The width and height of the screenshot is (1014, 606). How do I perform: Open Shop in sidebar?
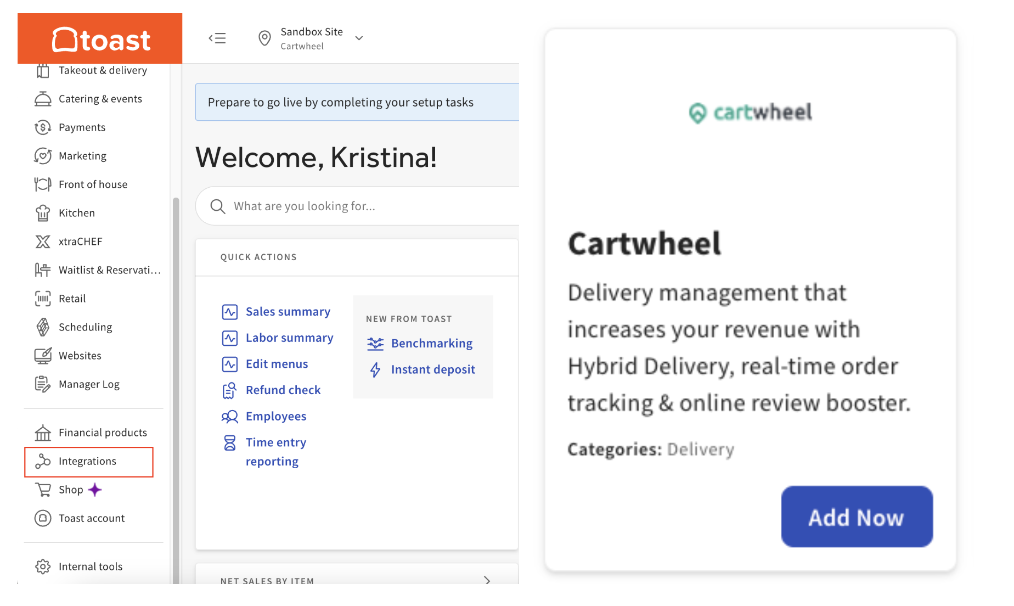71,490
